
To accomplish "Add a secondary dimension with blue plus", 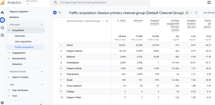I will point(107,21).
